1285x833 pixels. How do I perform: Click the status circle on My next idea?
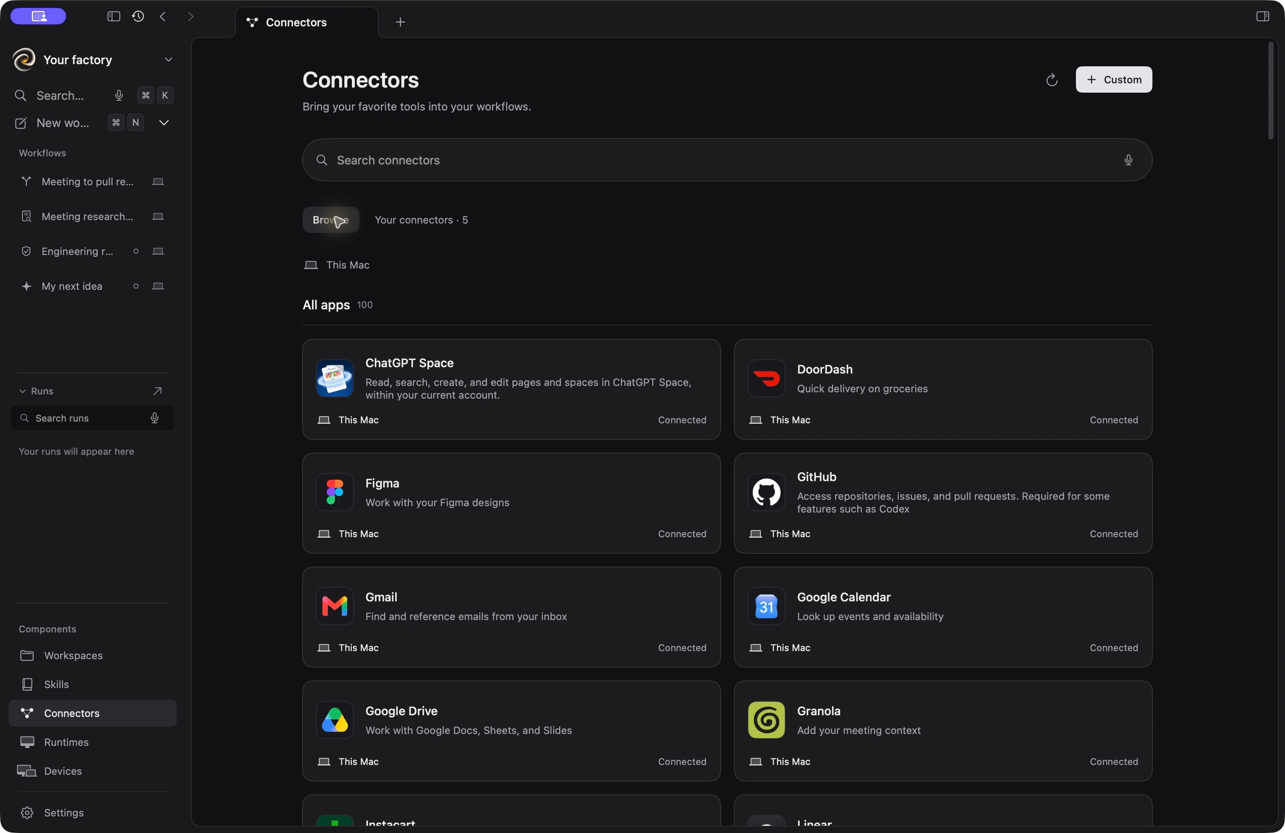coord(136,287)
